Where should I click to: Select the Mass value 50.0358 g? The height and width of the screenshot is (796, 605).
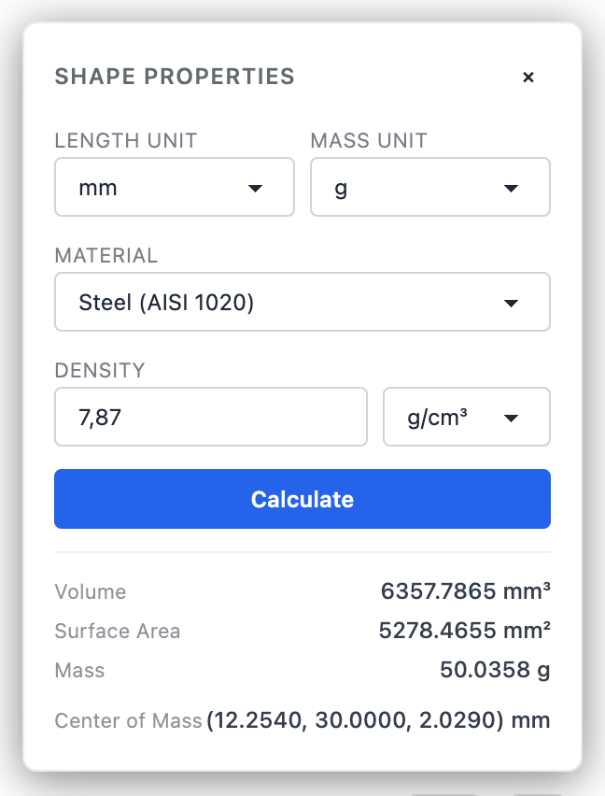click(495, 670)
